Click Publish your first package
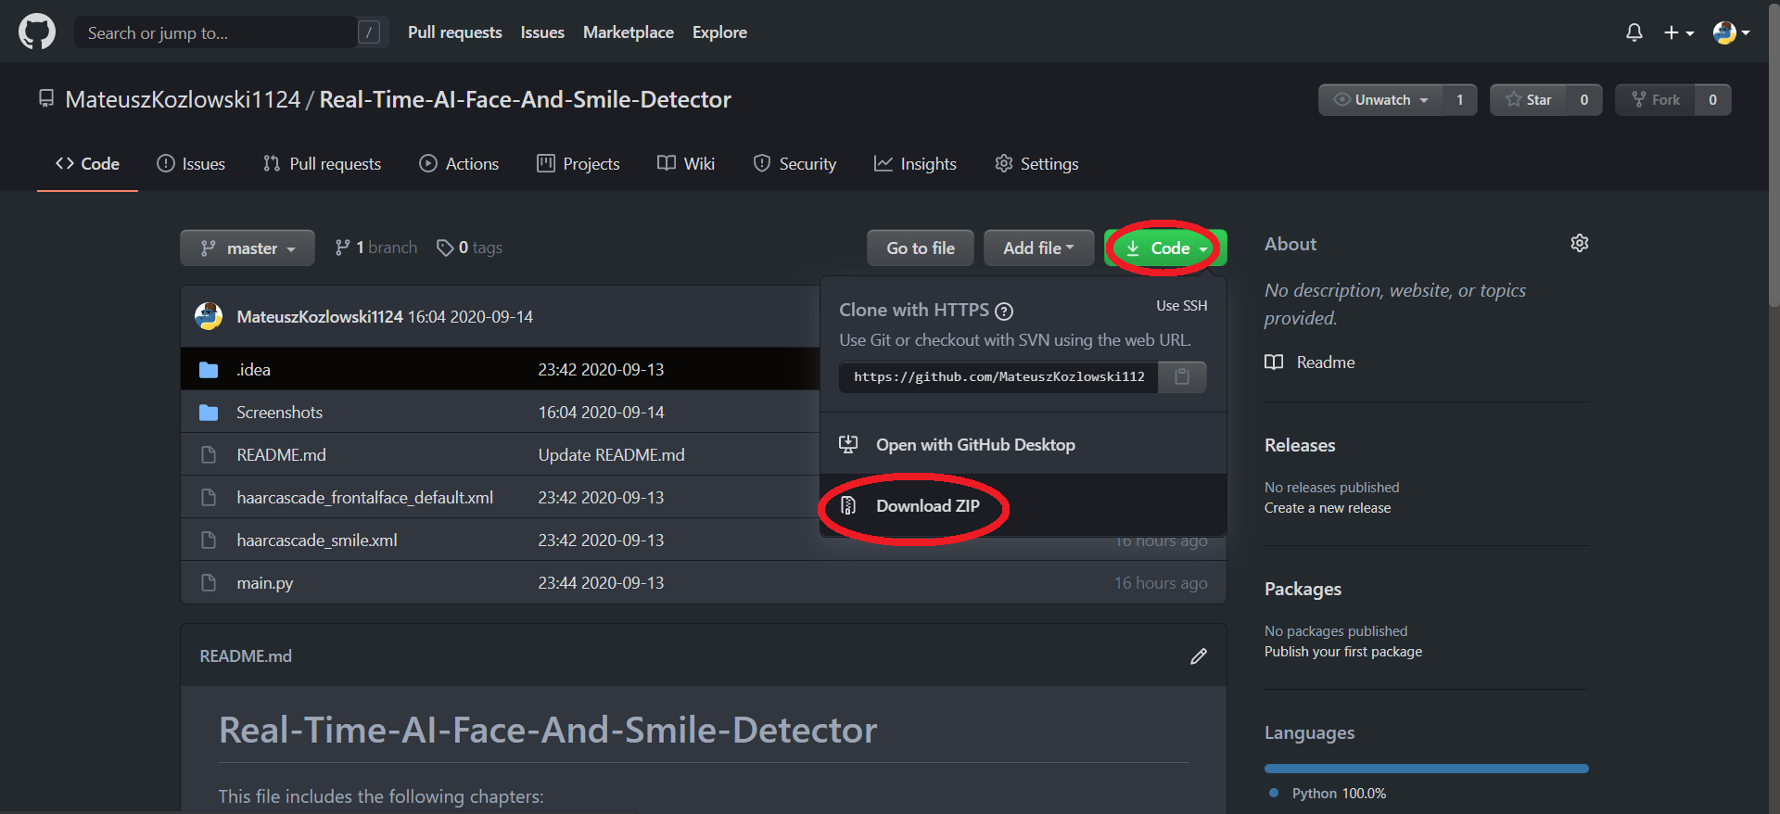The height and width of the screenshot is (814, 1780). pos(1342,651)
